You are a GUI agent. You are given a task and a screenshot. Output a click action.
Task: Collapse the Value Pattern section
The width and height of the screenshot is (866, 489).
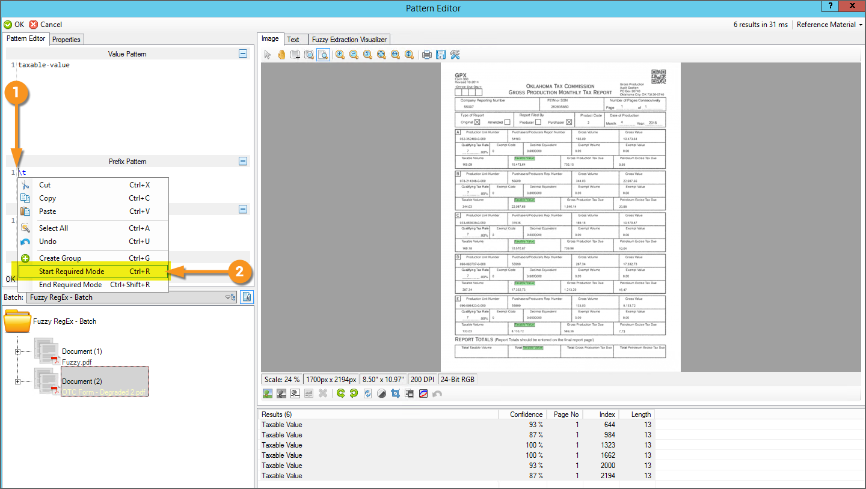[x=243, y=53]
